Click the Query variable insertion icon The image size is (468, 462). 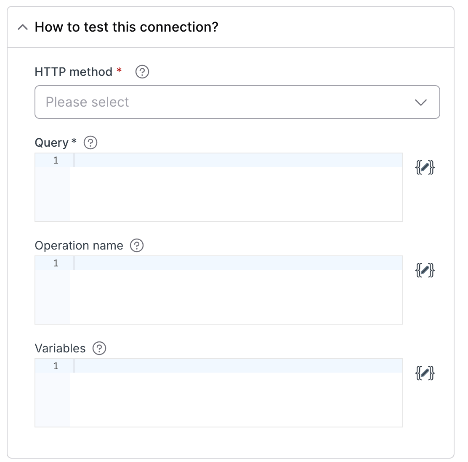coord(425,167)
